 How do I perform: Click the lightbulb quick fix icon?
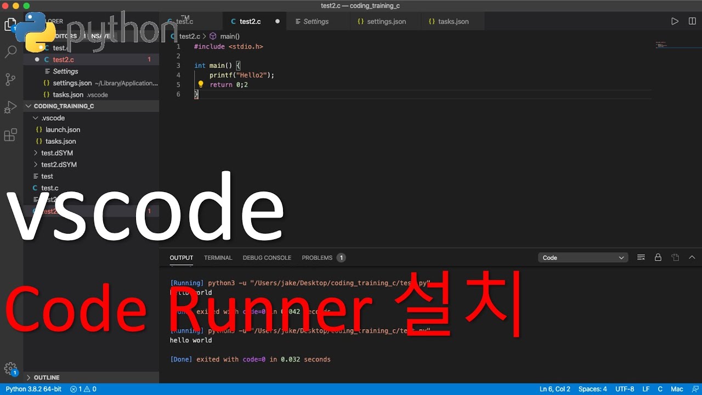click(x=201, y=84)
